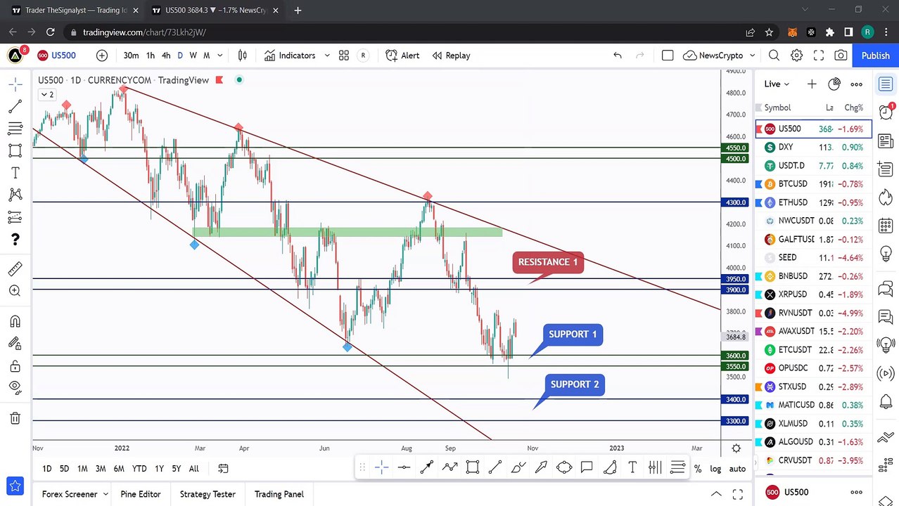Image resolution: width=899 pixels, height=506 pixels.
Task: Select the ruler measure tool
Action: [x=15, y=269]
